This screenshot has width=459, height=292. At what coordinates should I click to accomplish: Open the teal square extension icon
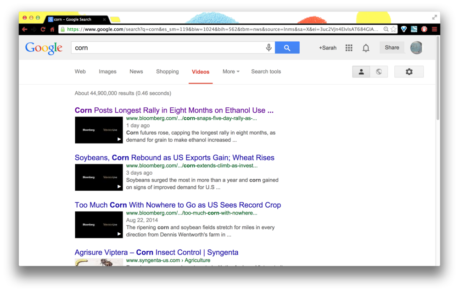414,29
